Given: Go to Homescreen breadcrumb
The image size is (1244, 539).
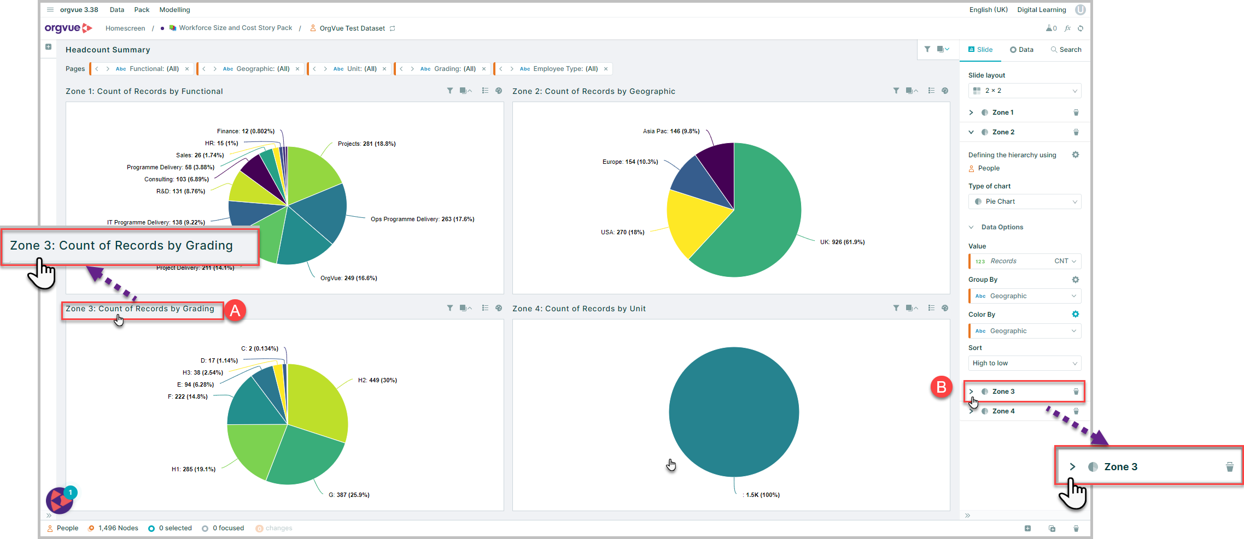Looking at the screenshot, I should tap(125, 28).
